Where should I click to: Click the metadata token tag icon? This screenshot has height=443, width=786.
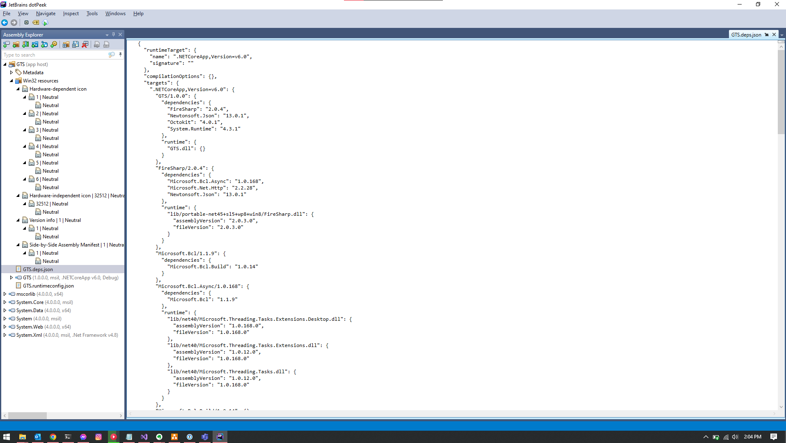[36, 23]
